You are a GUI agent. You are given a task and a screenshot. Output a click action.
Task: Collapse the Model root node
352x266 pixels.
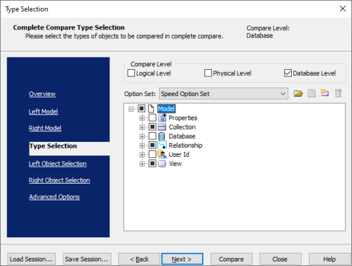click(x=131, y=109)
